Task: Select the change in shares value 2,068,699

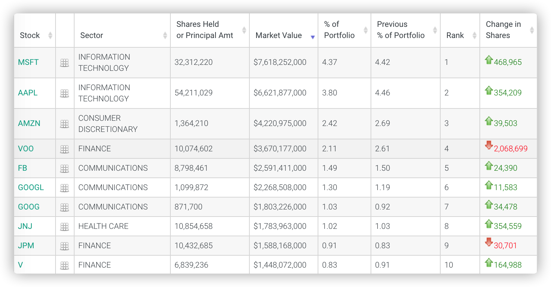Action: coord(511,149)
